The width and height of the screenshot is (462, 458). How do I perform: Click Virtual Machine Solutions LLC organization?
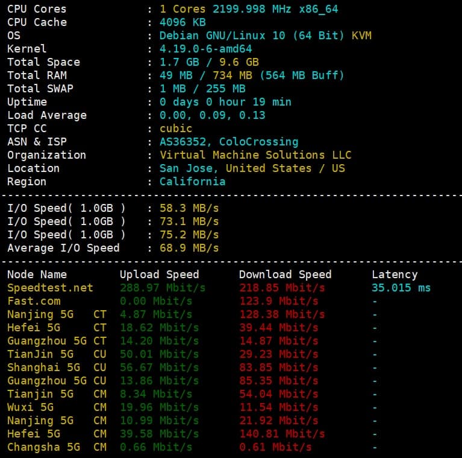pos(255,155)
